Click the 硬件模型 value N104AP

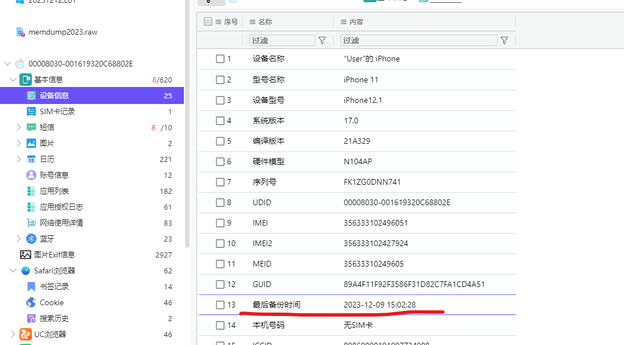tap(358, 161)
